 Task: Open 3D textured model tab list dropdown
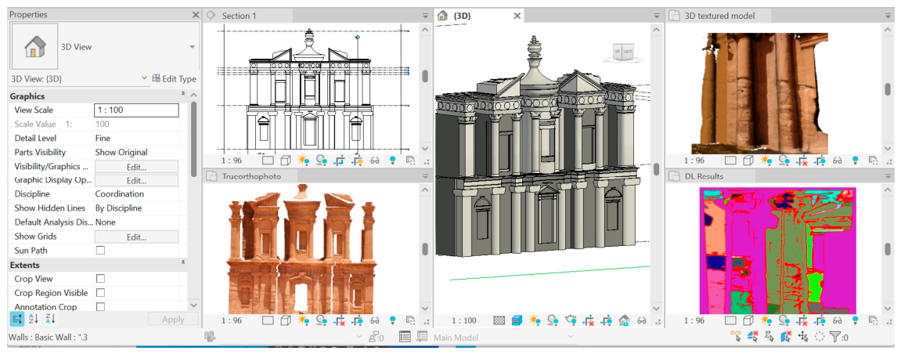pyautogui.click(x=888, y=16)
